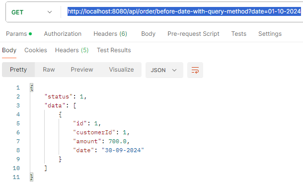This screenshot has height=183, width=303.
Task: Click line number 4 in gutter
Action: point(18,114)
